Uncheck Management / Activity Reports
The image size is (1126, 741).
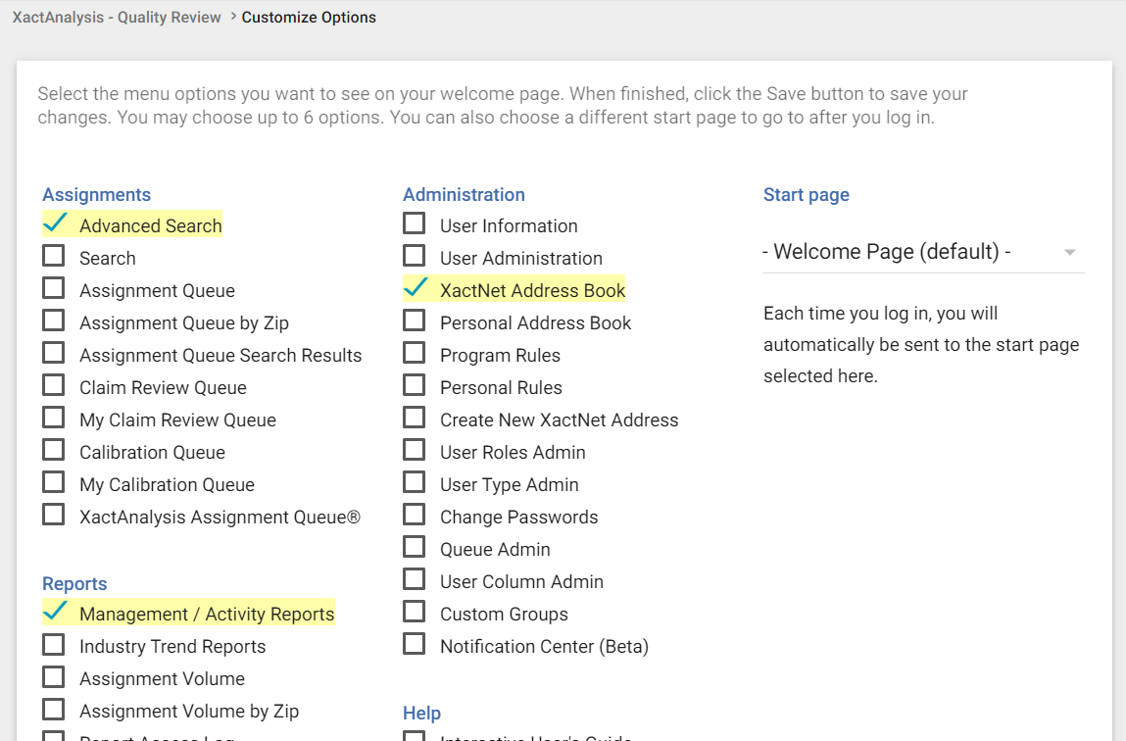55,613
